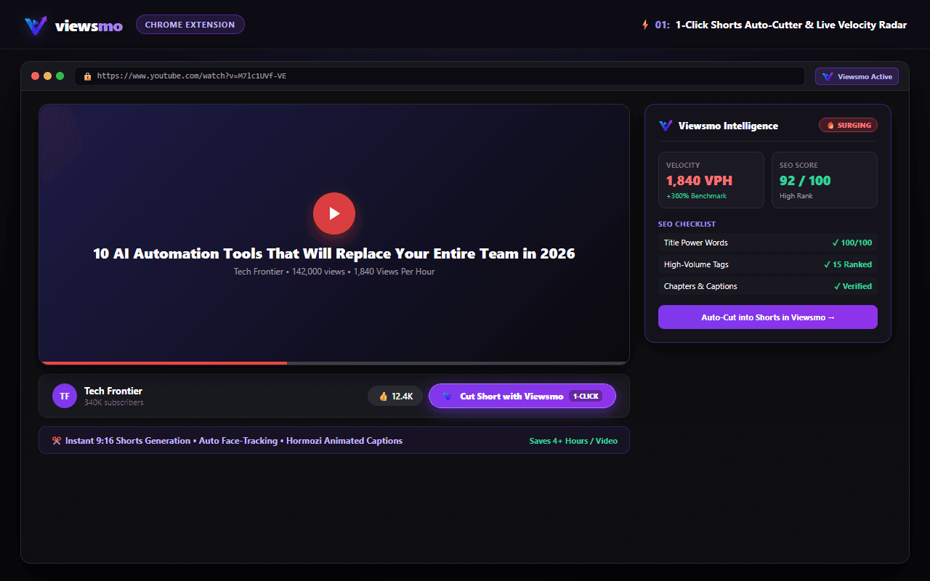The image size is (930, 581).
Task: Open the TF channel avatar
Action: pyautogui.click(x=65, y=396)
